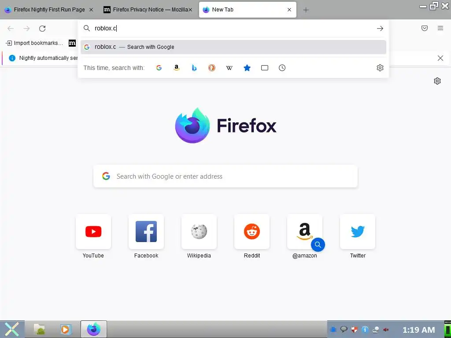Search in Bookmarks star icon
Viewport: 451px width, 338px height.
pyautogui.click(x=247, y=68)
